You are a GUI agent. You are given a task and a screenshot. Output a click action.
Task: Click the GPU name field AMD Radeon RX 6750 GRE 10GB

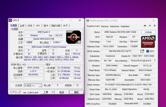tap(120, 32)
